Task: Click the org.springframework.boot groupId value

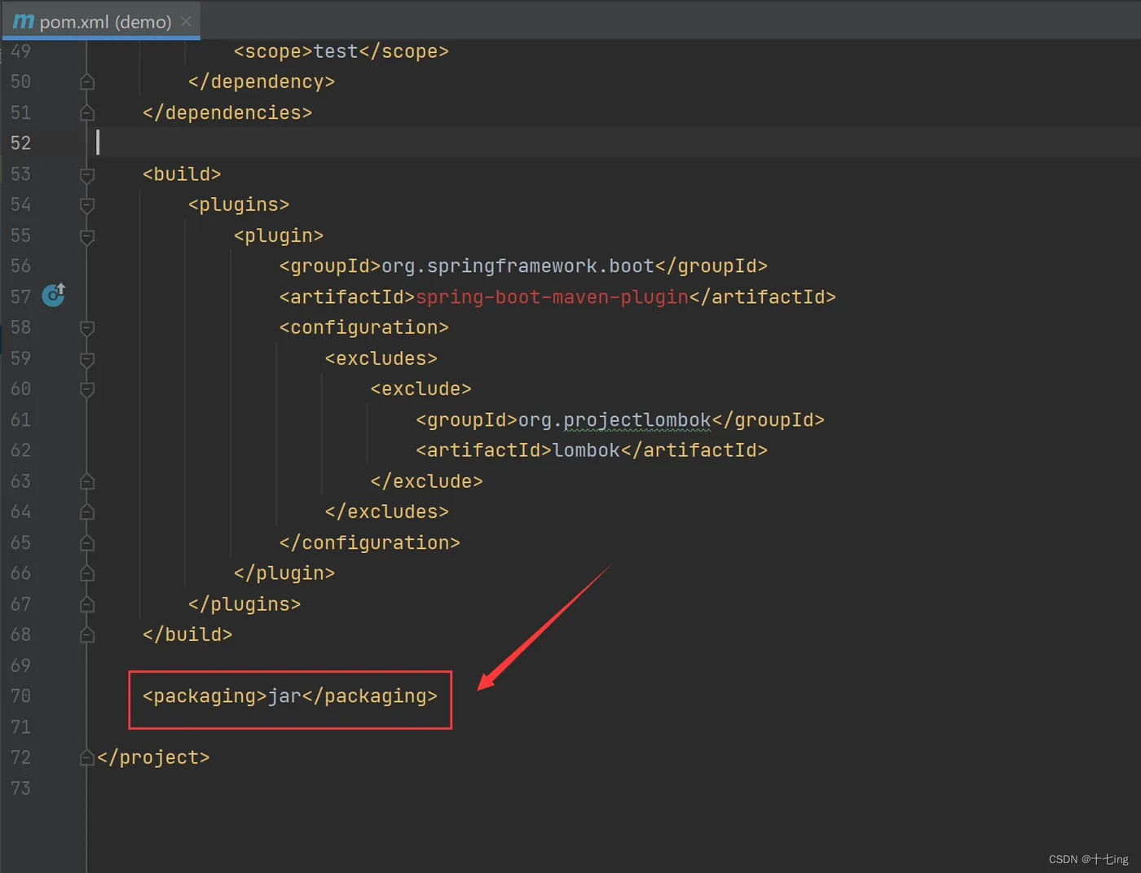Action: (x=518, y=266)
